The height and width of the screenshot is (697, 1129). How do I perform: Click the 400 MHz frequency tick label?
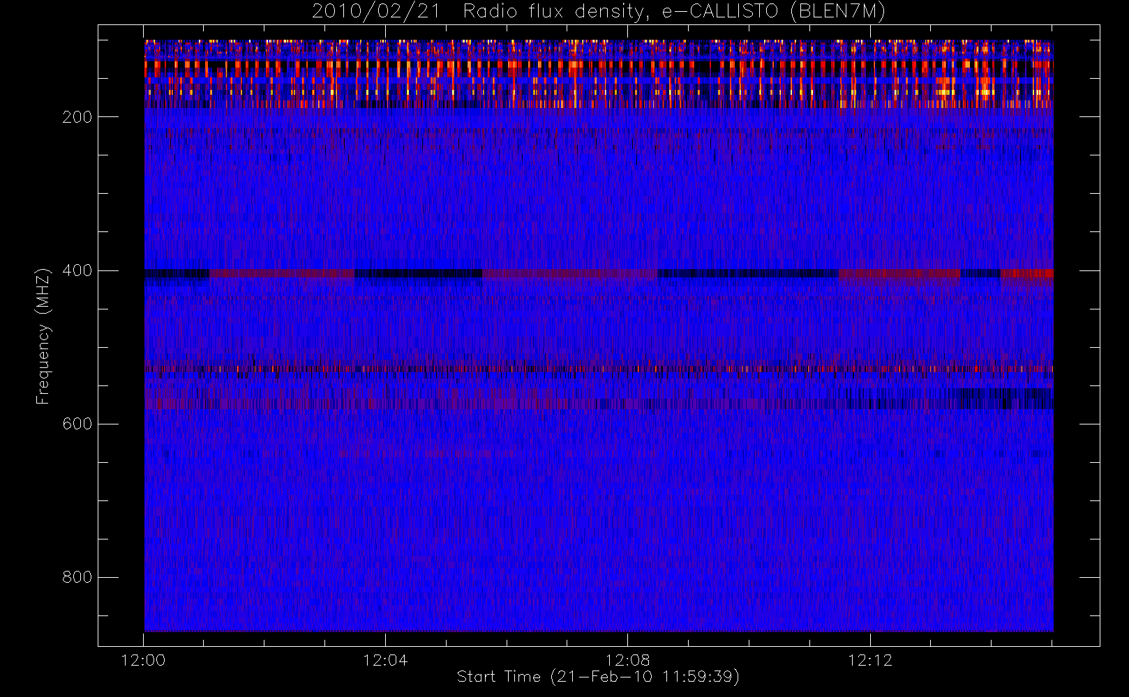(x=77, y=270)
